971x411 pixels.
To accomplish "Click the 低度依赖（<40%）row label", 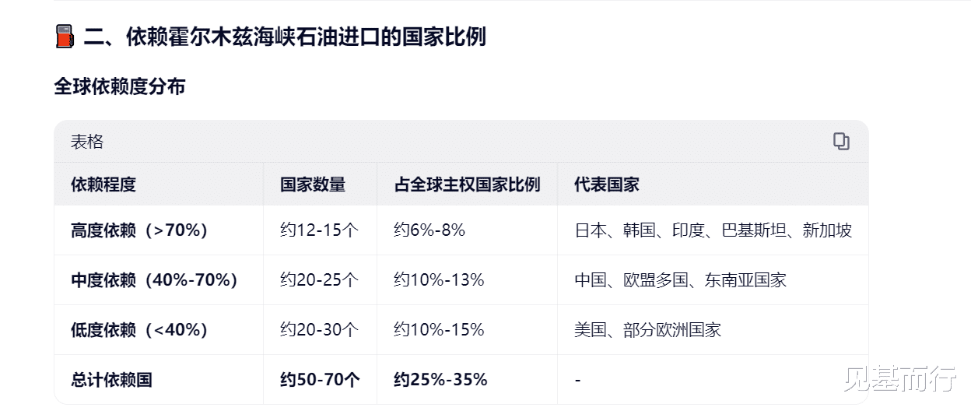I will (139, 330).
